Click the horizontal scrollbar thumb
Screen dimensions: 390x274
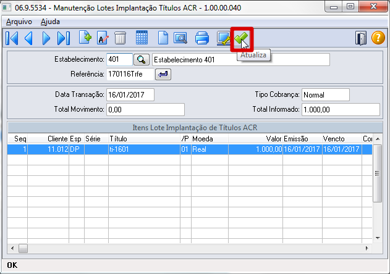[23, 248]
